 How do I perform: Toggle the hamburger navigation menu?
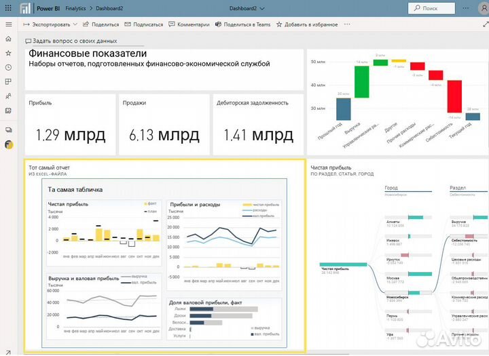coord(9,24)
